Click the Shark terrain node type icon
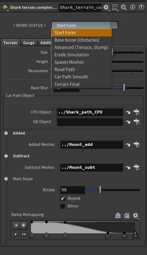This screenshot has height=255, width=147. [x=5, y=7]
